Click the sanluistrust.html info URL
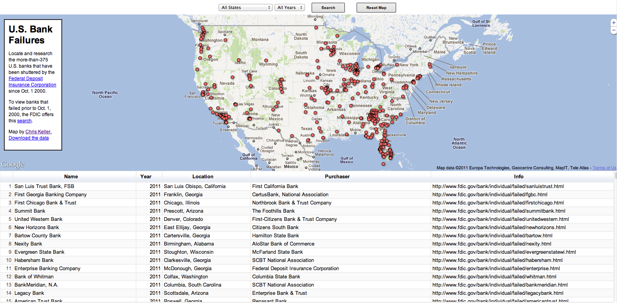Image resolution: width=617 pixels, height=303 pixels. tap(498, 186)
